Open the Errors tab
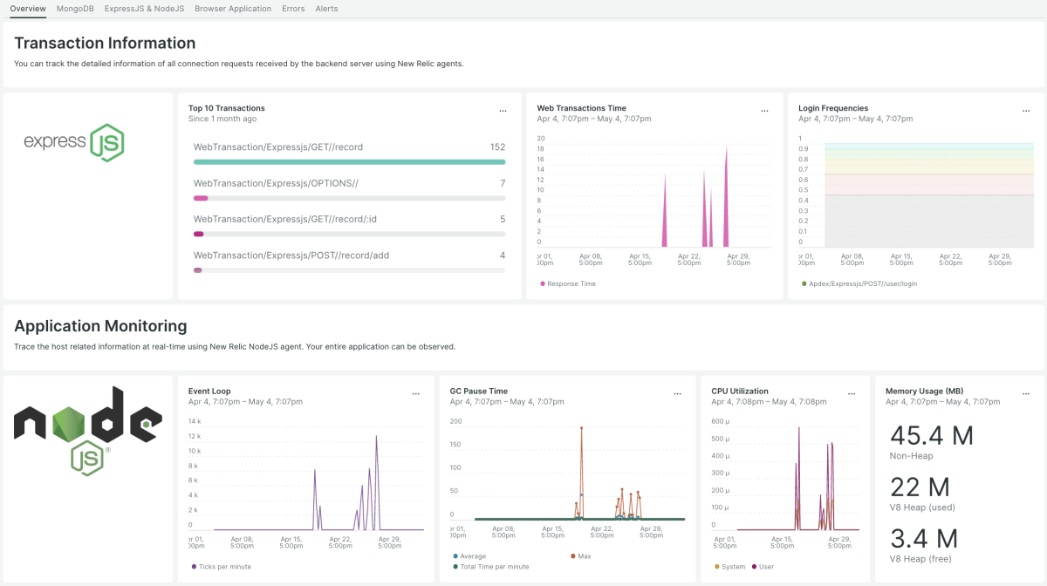This screenshot has height=586, width=1047. (x=293, y=9)
